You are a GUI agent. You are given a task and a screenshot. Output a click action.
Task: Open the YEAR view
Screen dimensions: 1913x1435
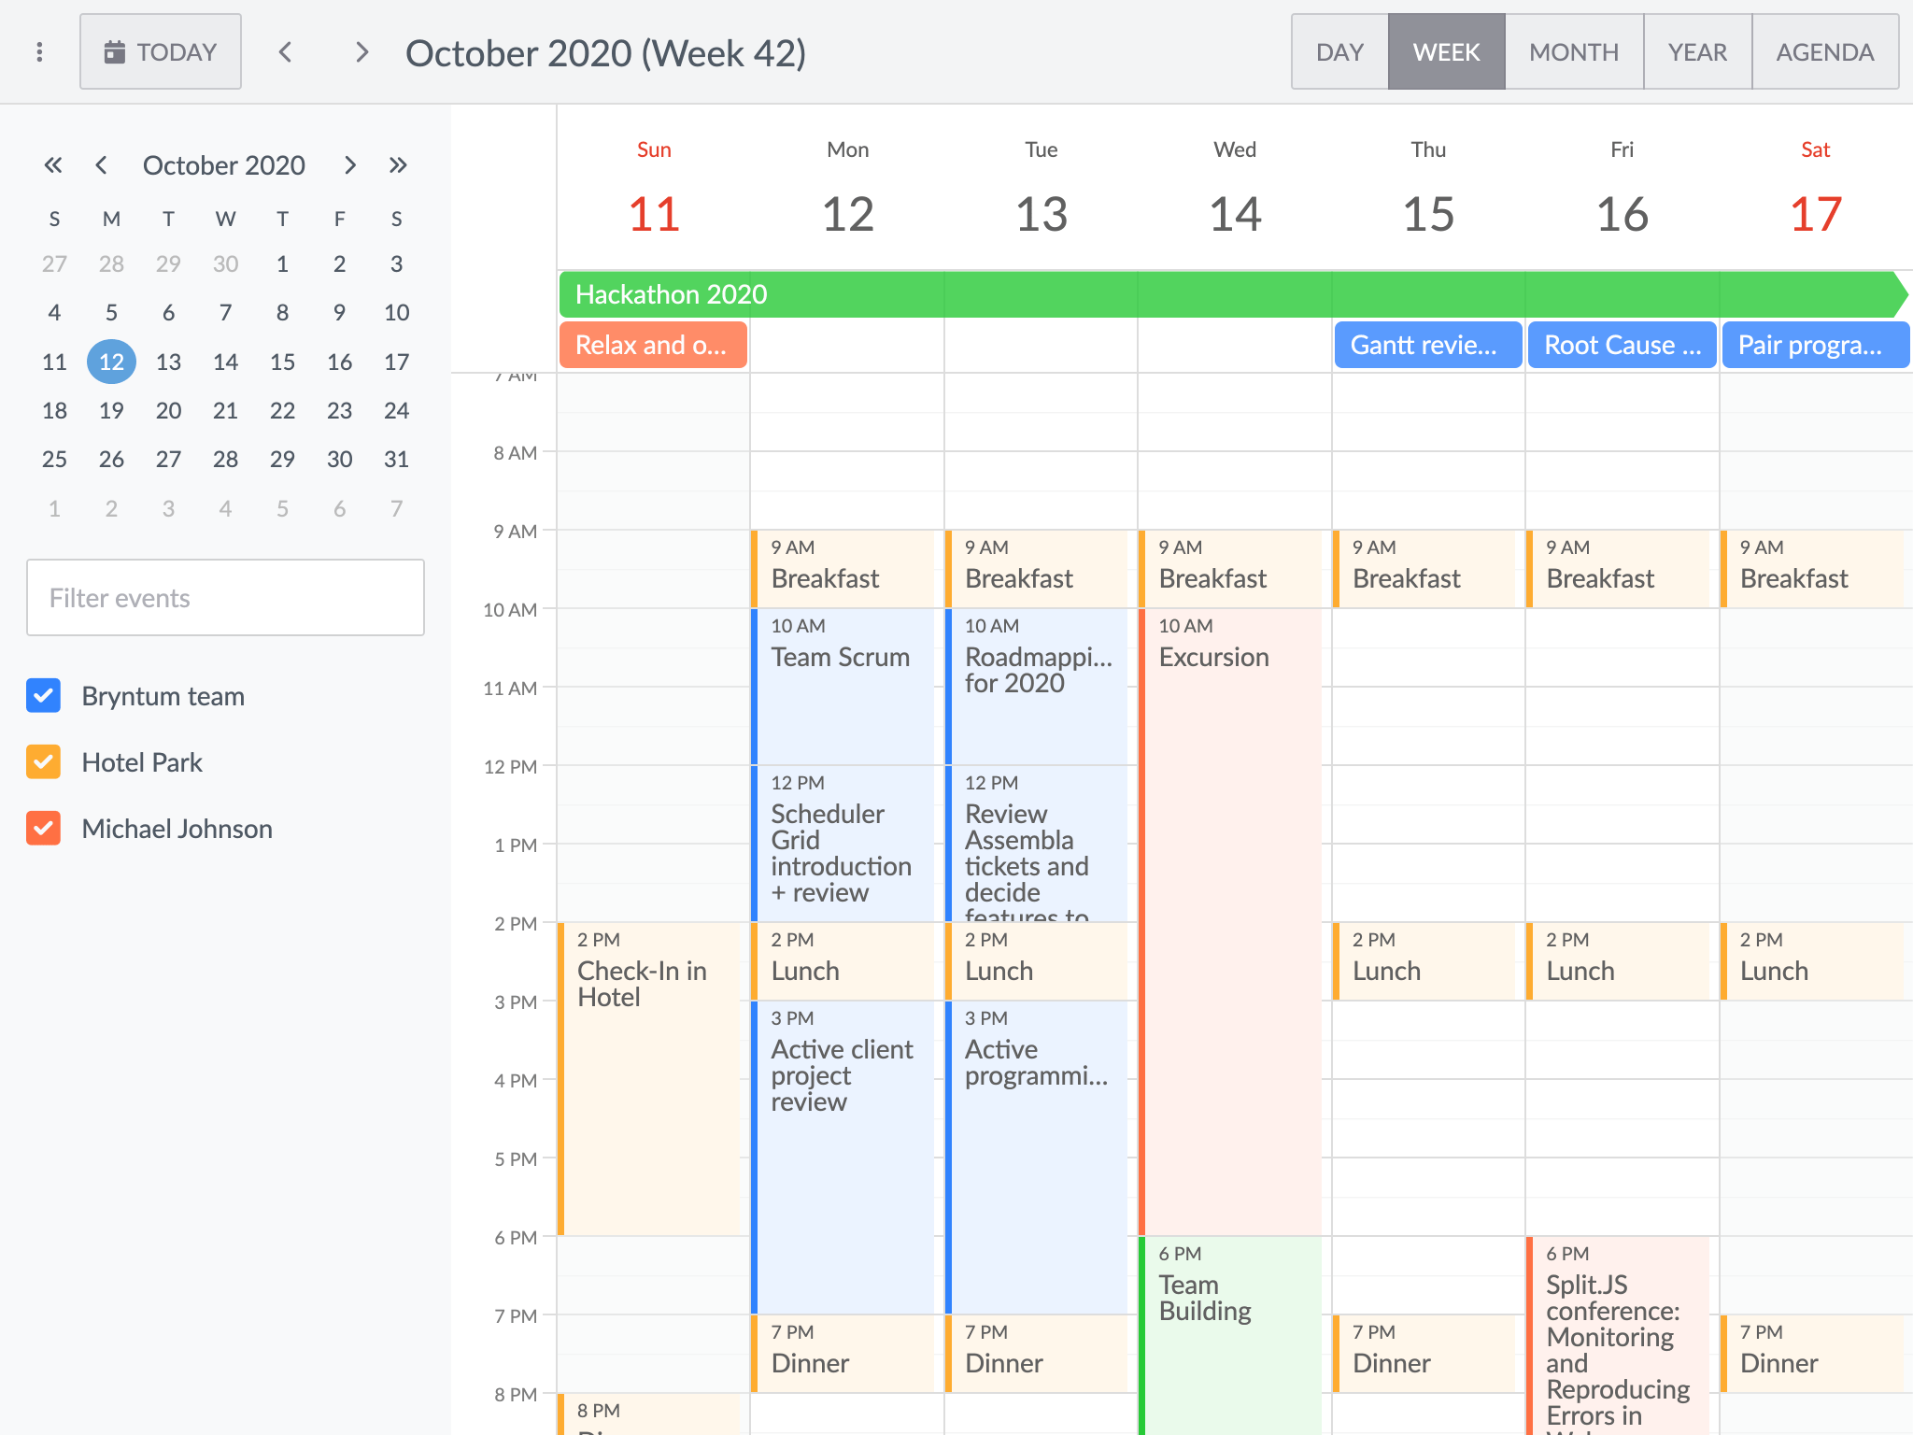coord(1697,52)
